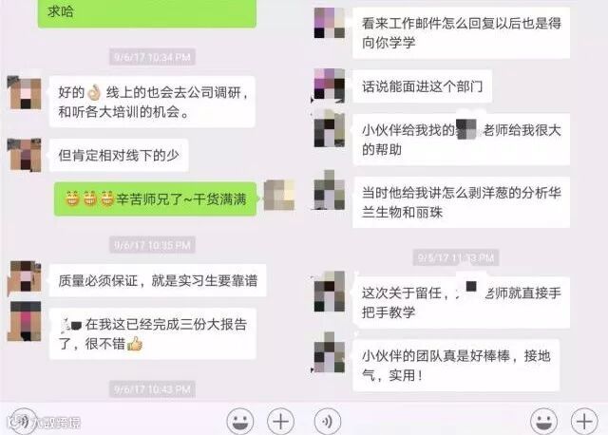Screen dimensions: 608x435
Task: Select message 小伙伴给我找的老师给我很大的帮助
Action: [461, 140]
